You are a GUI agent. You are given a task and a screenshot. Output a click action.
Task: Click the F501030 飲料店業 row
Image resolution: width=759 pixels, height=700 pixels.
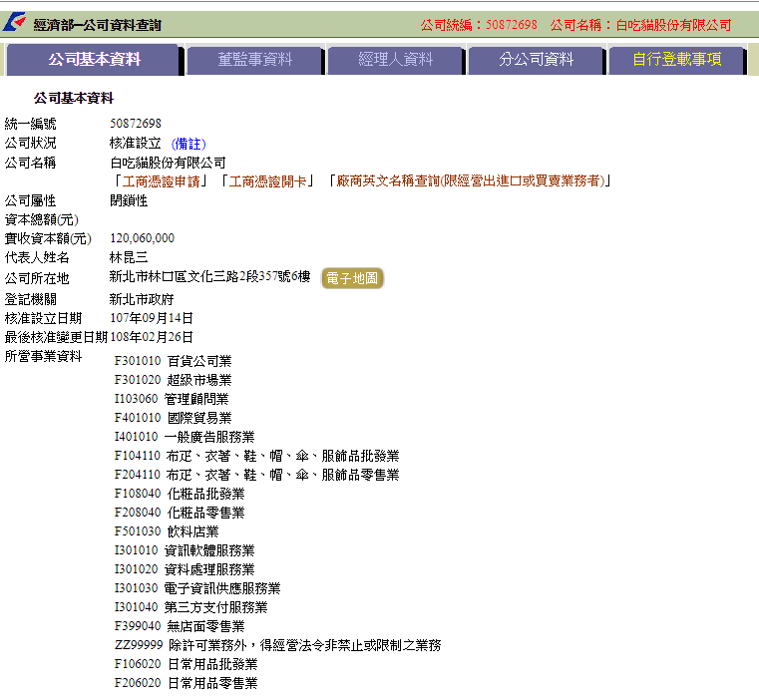(x=167, y=531)
